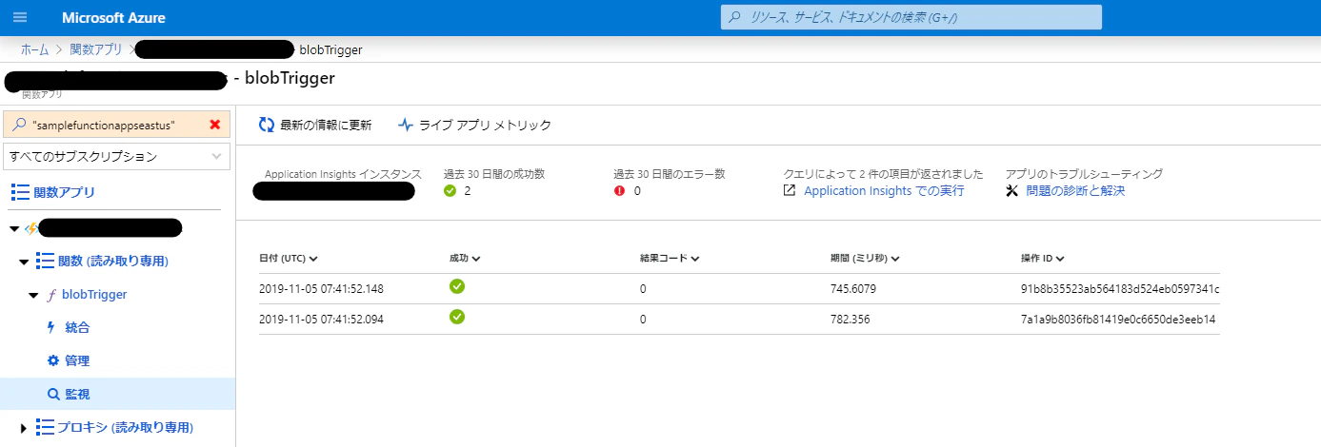The image size is (1321, 447).
Task: Click result code 0 in 07:41:52.094 row
Action: tap(643, 319)
